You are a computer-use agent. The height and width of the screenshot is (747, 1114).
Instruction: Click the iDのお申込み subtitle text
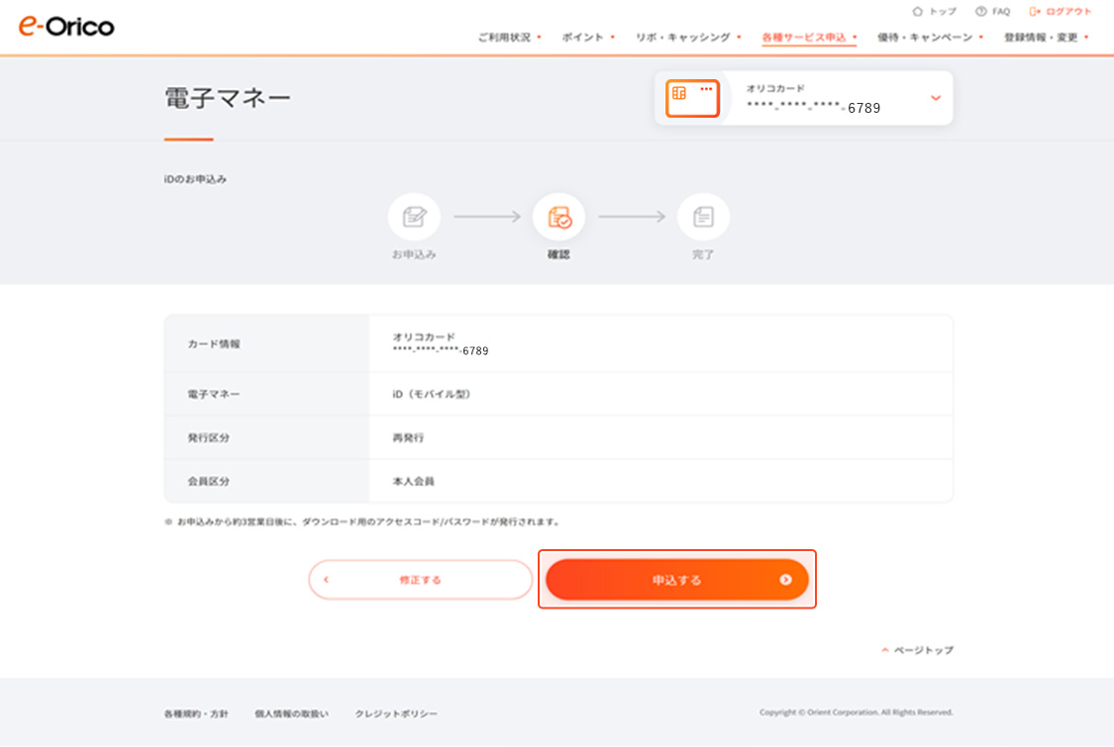pos(195,179)
